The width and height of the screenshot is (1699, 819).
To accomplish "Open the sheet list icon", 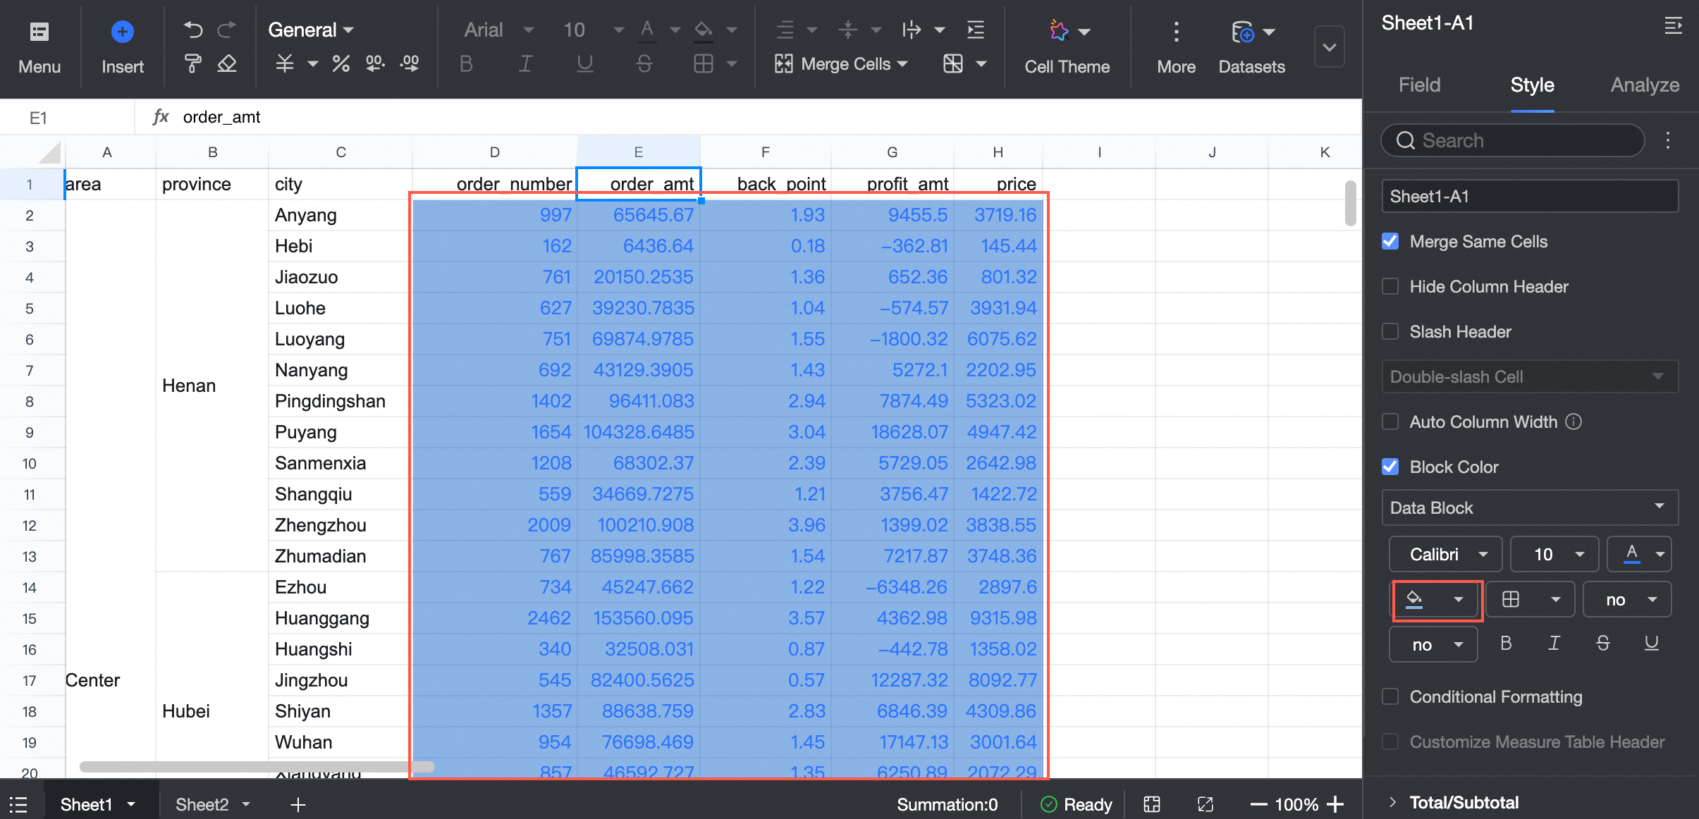I will tap(19, 804).
